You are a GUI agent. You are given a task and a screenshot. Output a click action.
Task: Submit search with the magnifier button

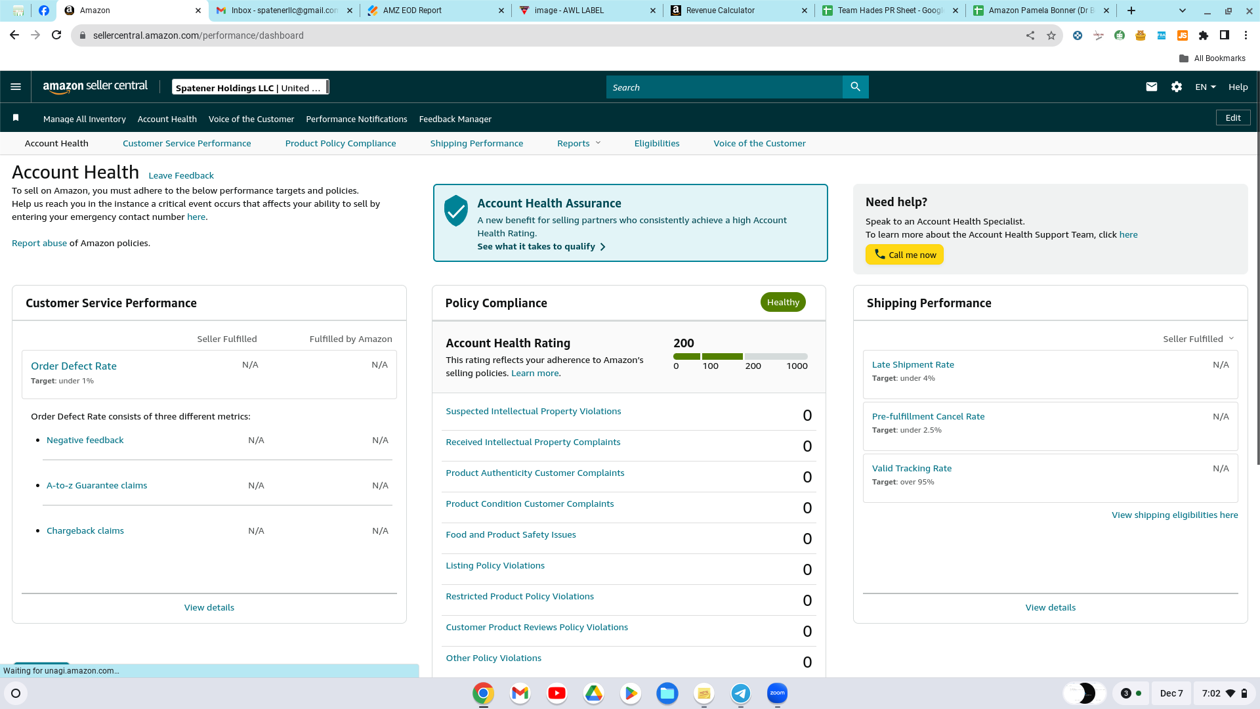tap(855, 87)
